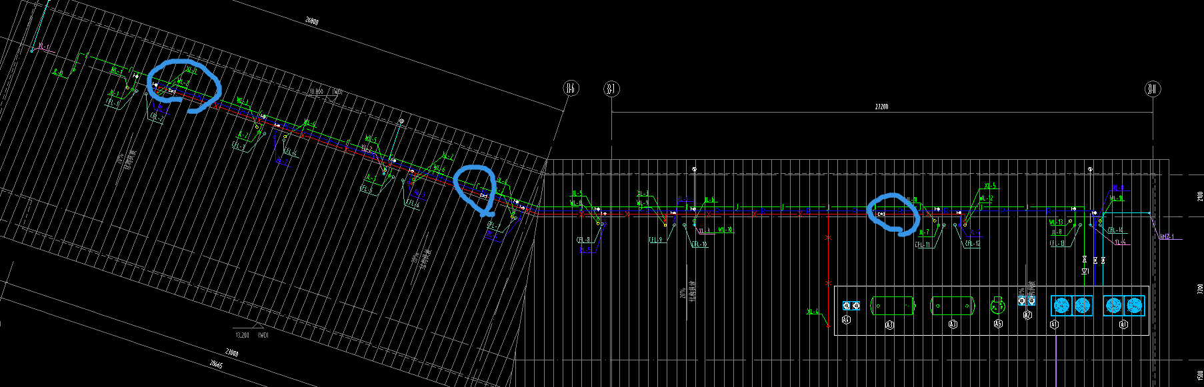Image resolution: width=1204 pixels, height=387 pixels.
Task: Select the left cyan twin-fan unit
Action: [x=1071, y=306]
